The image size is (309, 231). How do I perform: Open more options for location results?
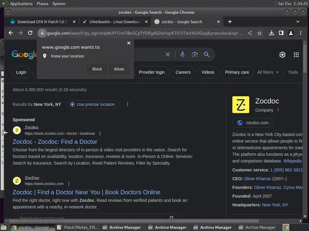tap(128, 104)
